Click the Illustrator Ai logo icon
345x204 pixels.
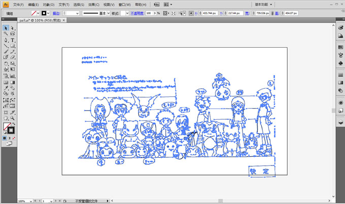[6, 4]
